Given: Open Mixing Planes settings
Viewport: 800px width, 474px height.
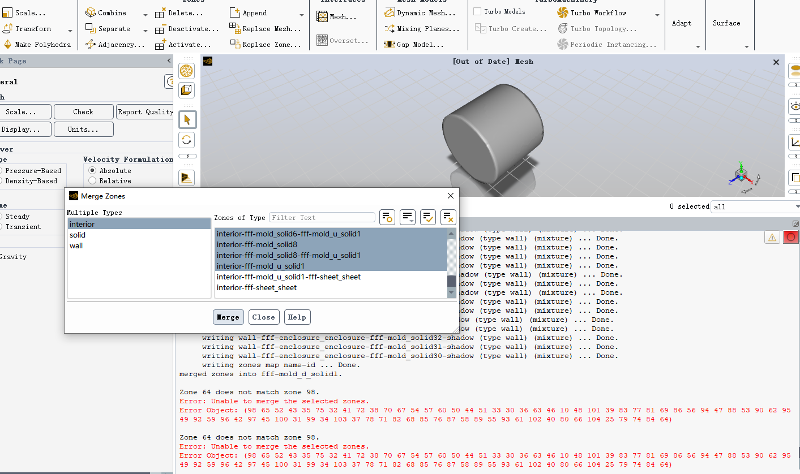Looking at the screenshot, I should point(422,29).
